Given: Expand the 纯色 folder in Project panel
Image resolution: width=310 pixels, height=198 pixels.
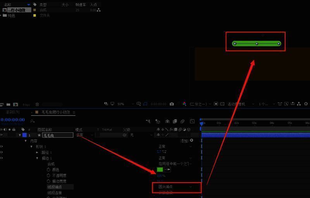Looking at the screenshot, I should 1,15.
